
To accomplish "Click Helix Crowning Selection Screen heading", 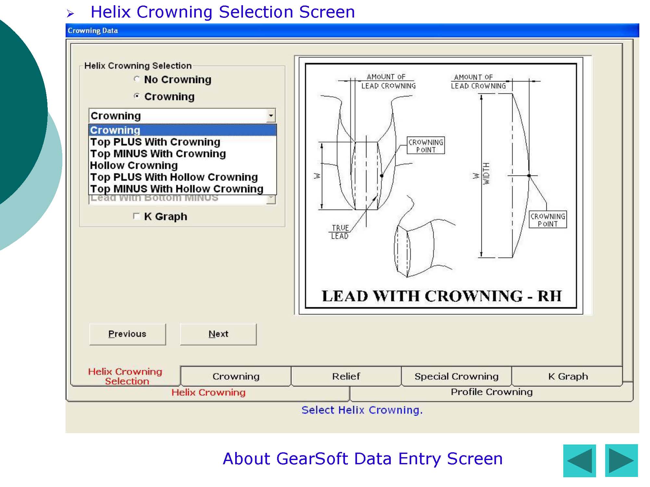I will point(223,12).
